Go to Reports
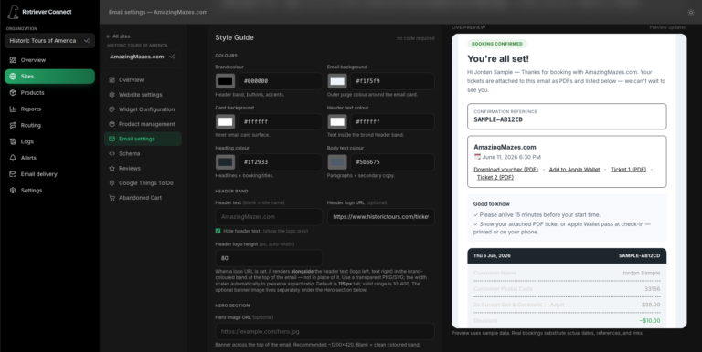This screenshot has height=352, width=702. 49,109
